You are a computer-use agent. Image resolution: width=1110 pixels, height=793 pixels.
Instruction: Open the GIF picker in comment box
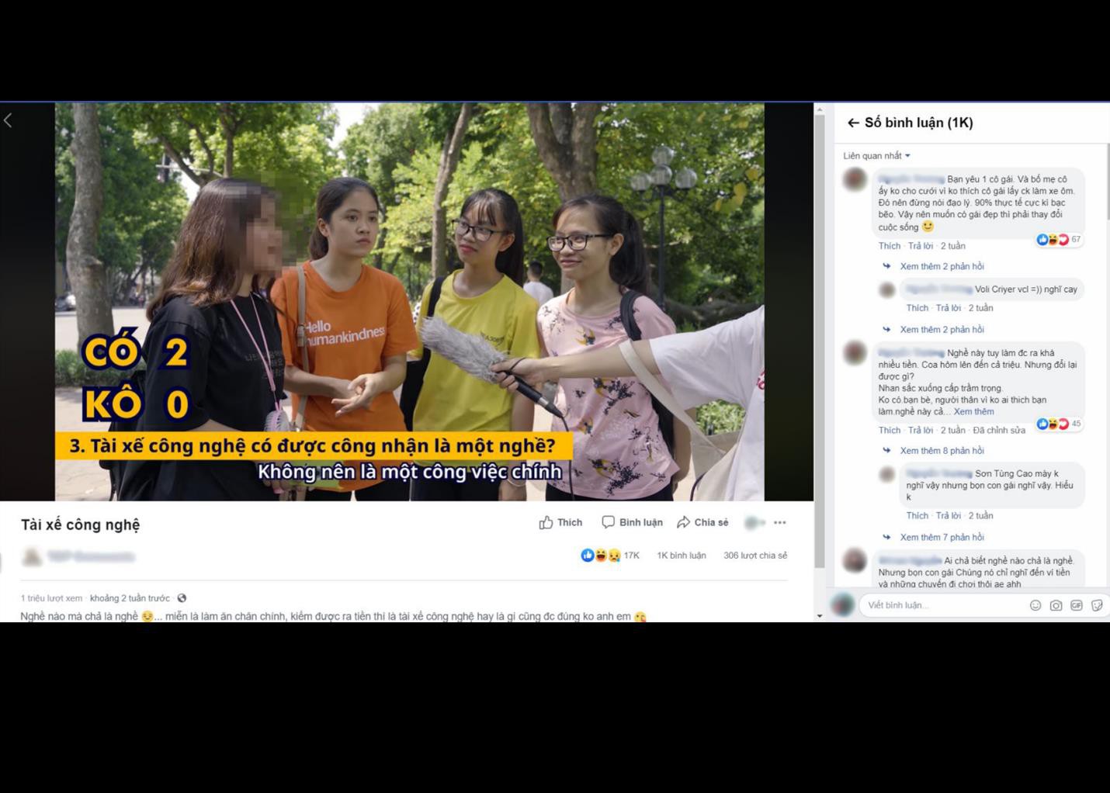click(1077, 605)
